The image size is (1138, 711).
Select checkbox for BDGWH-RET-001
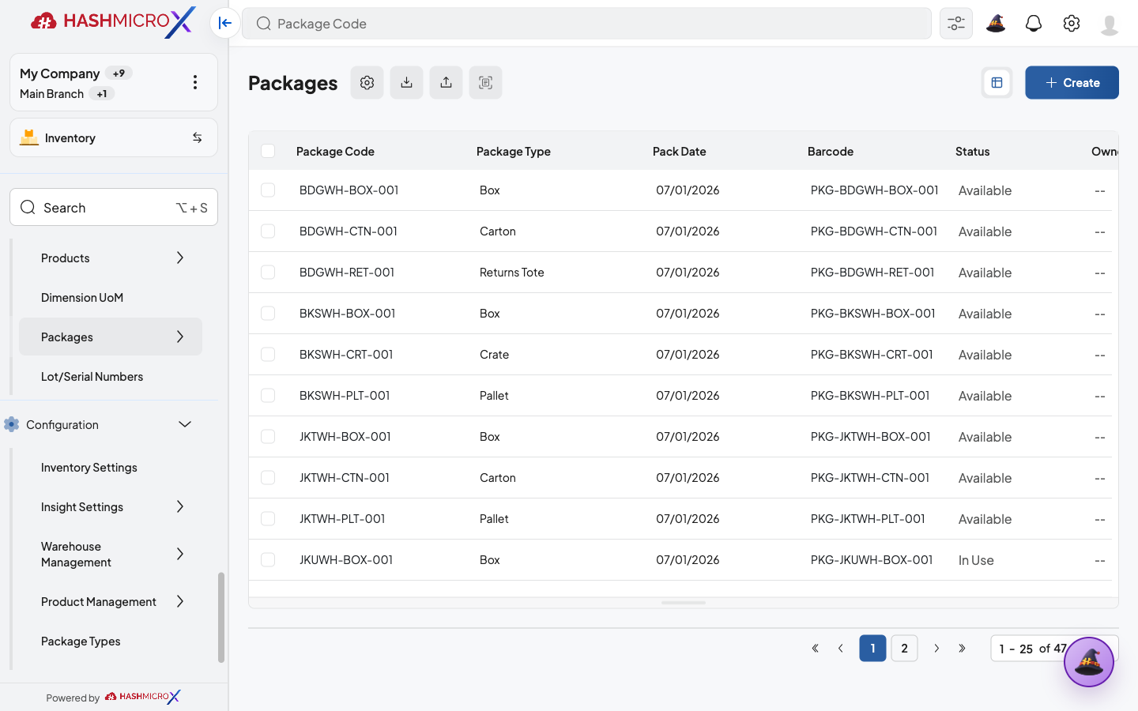(x=268, y=273)
